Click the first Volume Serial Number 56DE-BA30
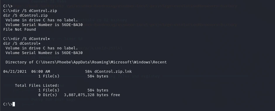The image size is (275, 111). tap(72, 25)
